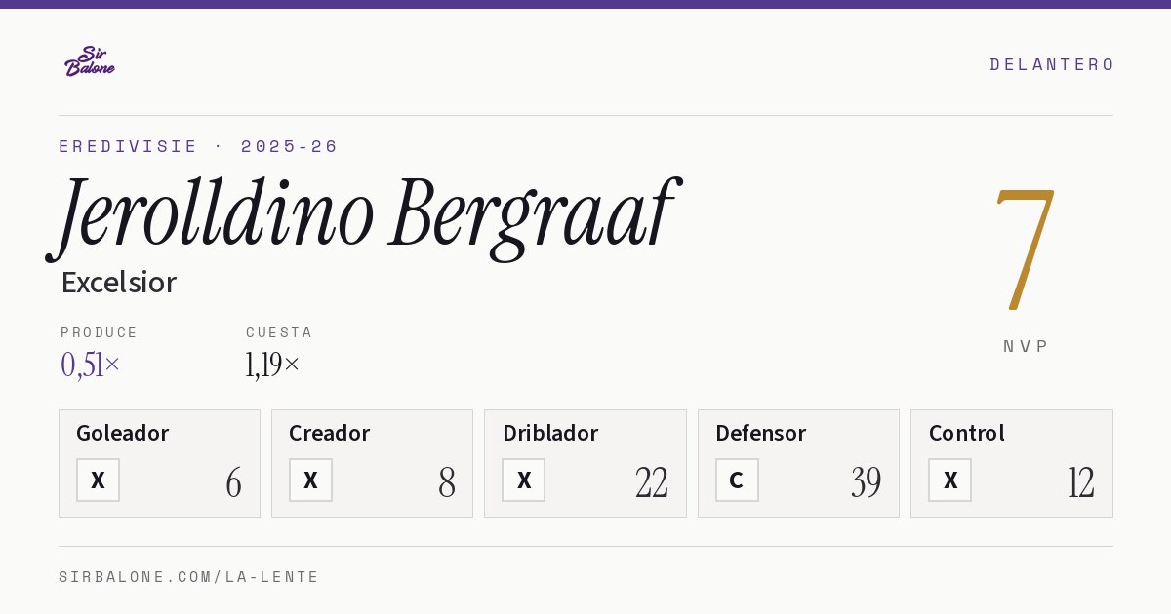Open the sirbalone.com/la-lente link
Viewport: 1171px width, 614px height.
click(189, 577)
